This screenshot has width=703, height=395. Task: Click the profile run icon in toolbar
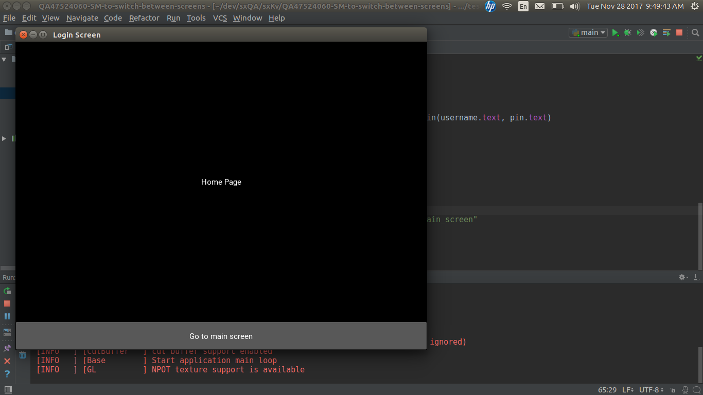coord(654,32)
